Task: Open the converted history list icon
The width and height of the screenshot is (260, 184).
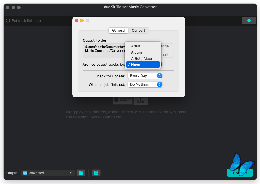Action: pos(96,173)
